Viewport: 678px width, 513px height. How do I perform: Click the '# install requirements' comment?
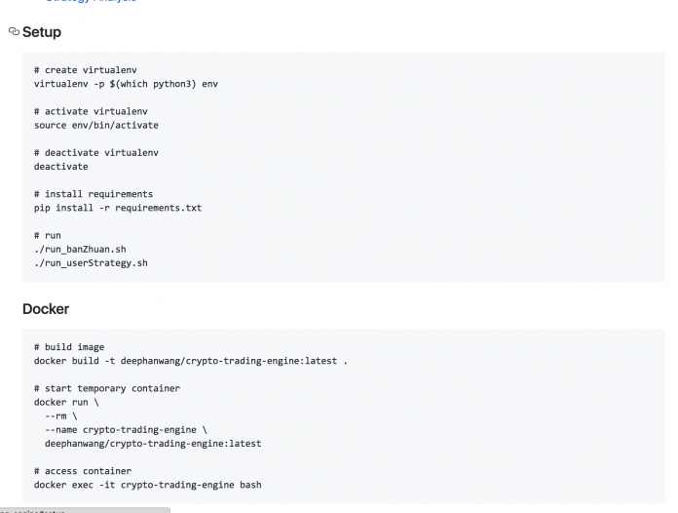pyautogui.click(x=94, y=194)
